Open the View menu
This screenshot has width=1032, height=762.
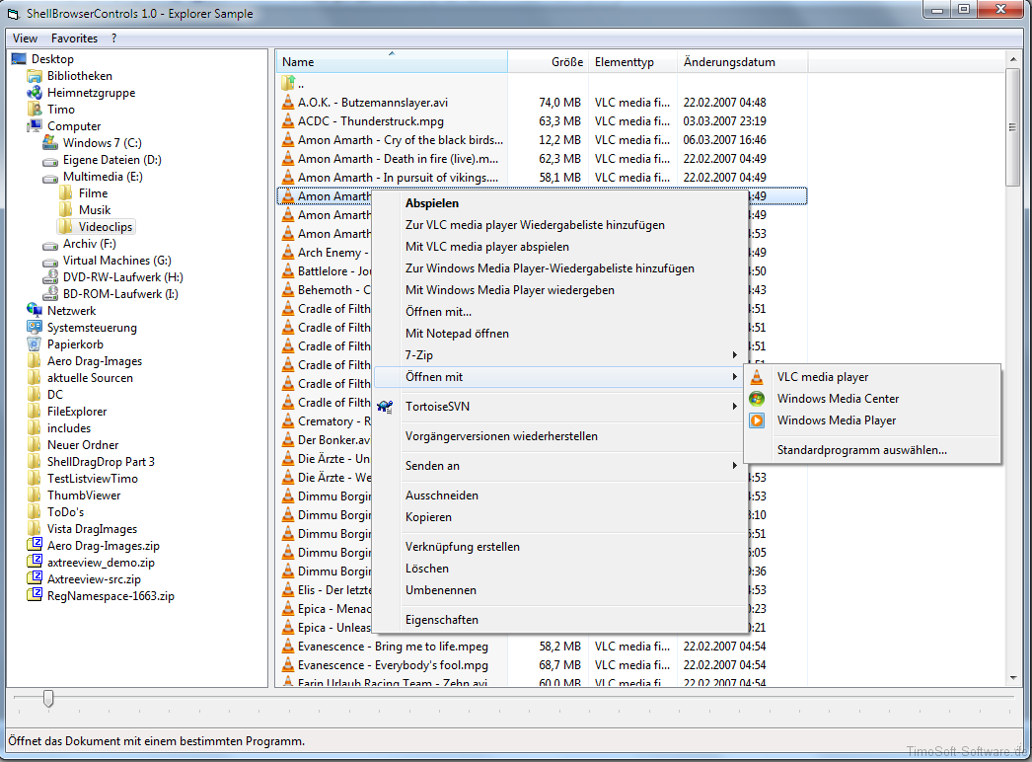click(25, 38)
